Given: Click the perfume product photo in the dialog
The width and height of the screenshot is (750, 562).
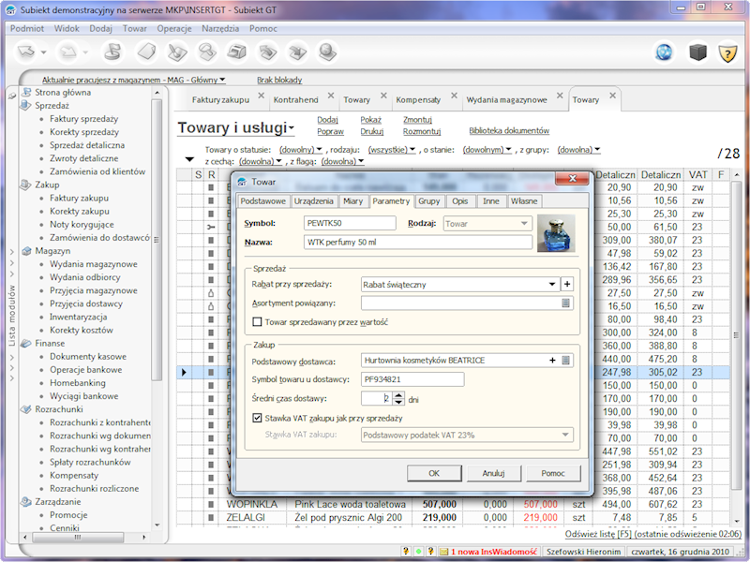Looking at the screenshot, I should (558, 232).
